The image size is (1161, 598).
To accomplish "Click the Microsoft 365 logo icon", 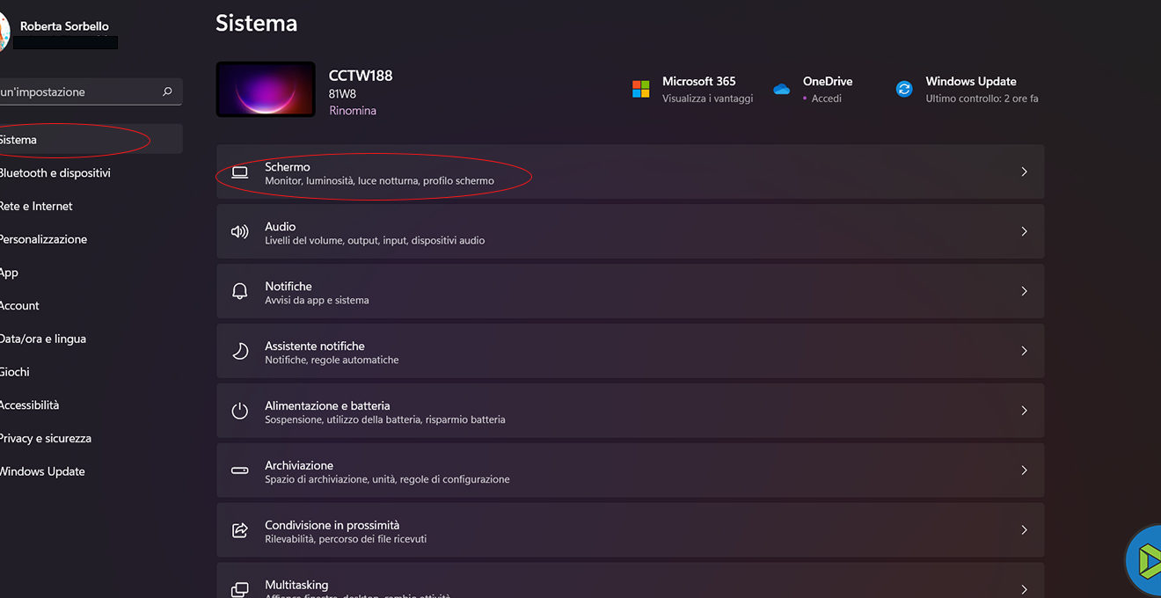I will coord(640,89).
